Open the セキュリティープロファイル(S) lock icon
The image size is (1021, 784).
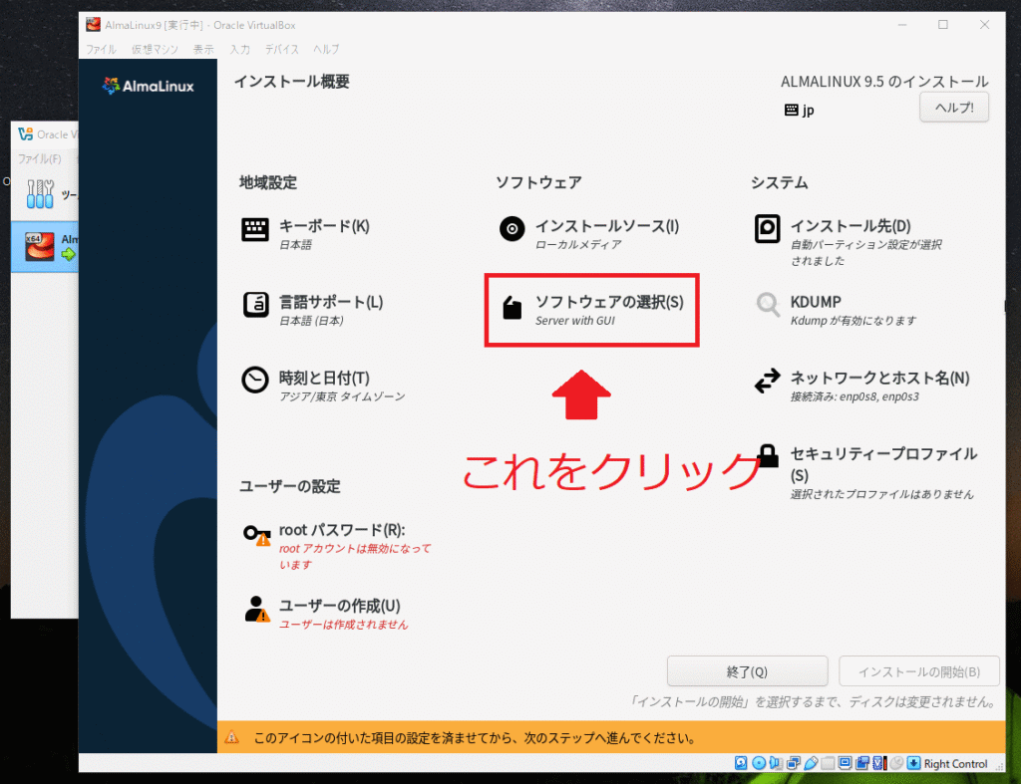point(769,455)
